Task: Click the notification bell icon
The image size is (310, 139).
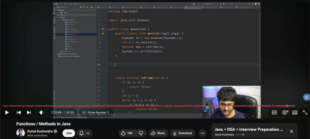Action: (x=82, y=133)
